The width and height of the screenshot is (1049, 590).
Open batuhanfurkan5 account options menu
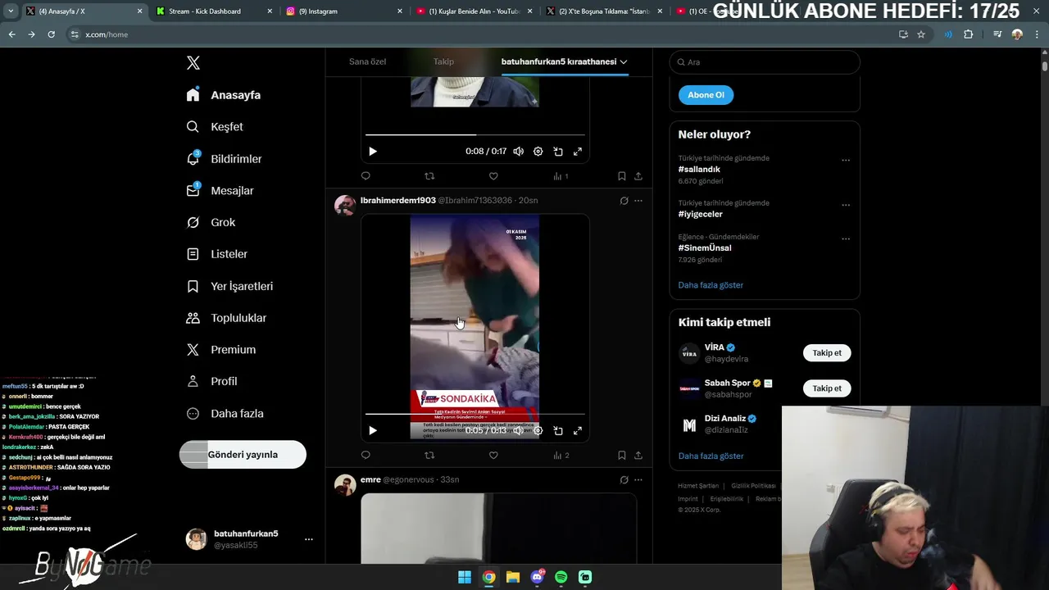click(x=309, y=539)
